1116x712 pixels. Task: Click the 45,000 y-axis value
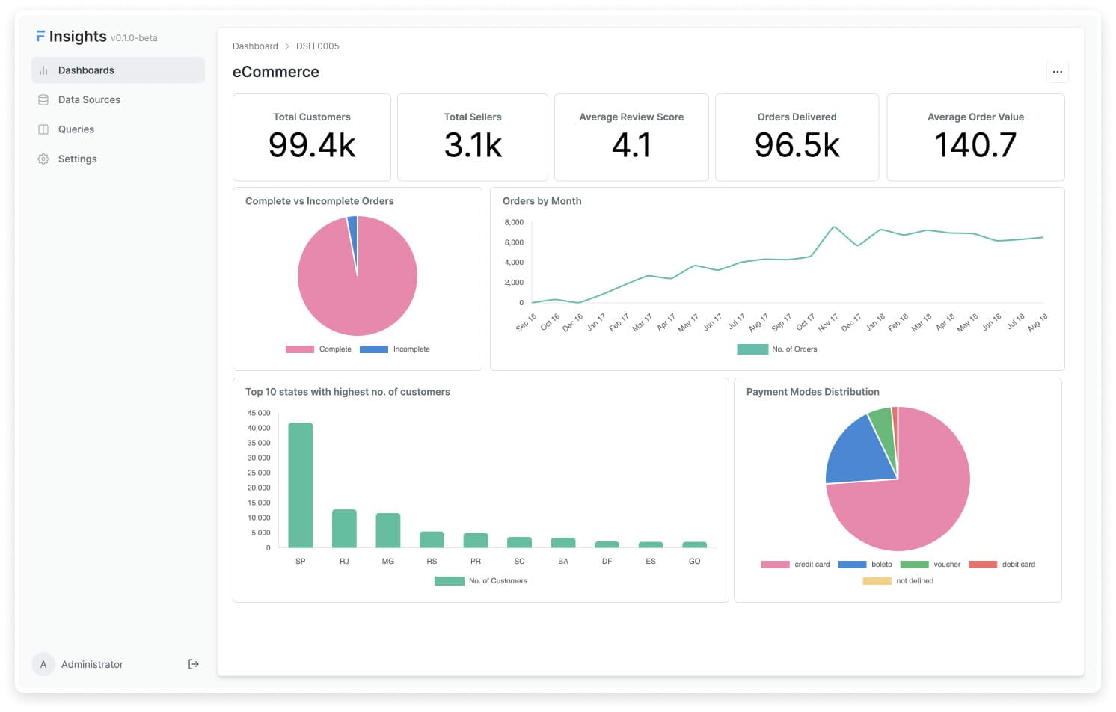[x=259, y=413]
